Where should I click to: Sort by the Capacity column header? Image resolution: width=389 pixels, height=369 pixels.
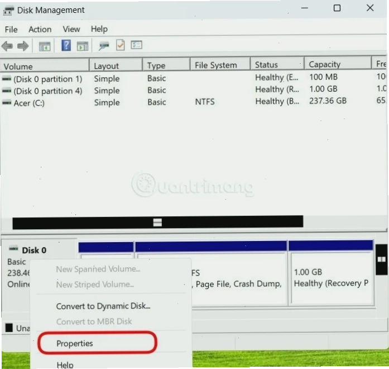click(338, 64)
